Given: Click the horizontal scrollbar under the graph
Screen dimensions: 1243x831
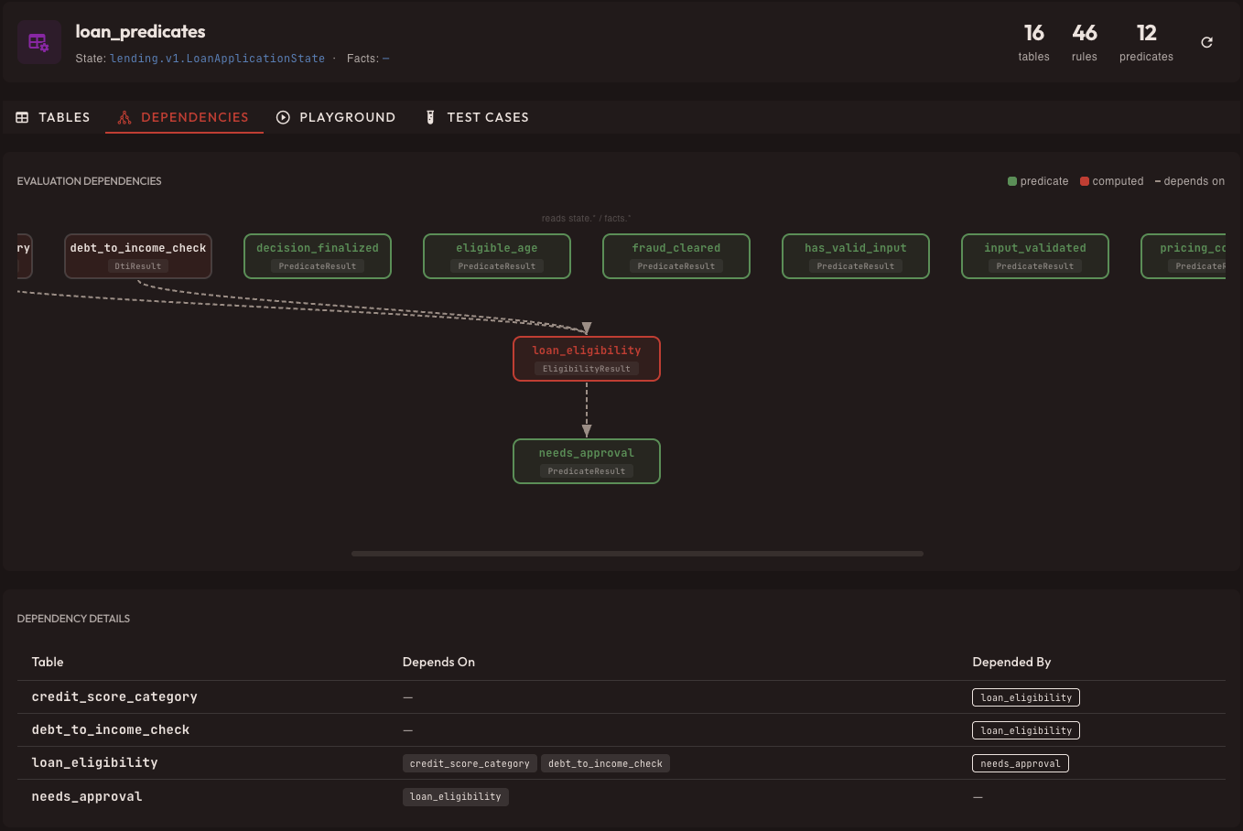Looking at the screenshot, I should pos(636,553).
